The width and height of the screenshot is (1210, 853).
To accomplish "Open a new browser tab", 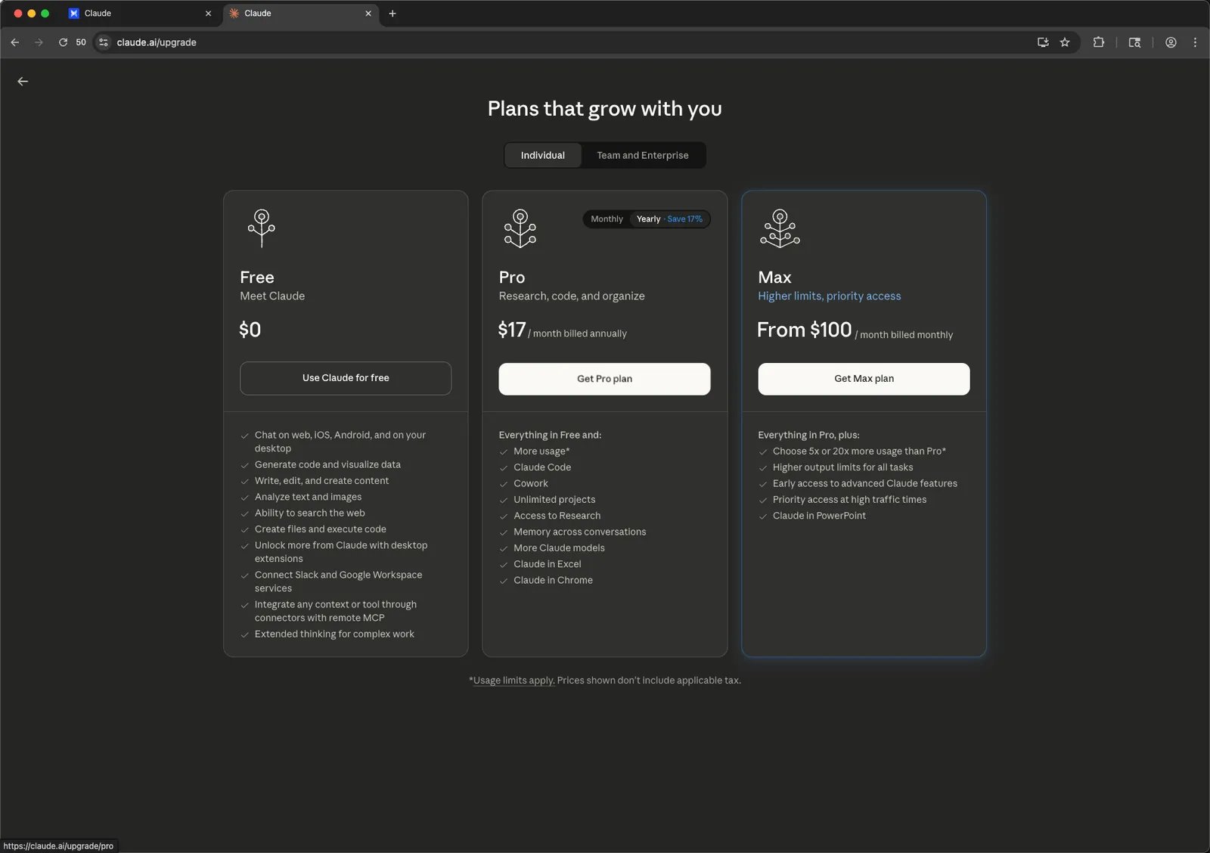I will tap(392, 14).
